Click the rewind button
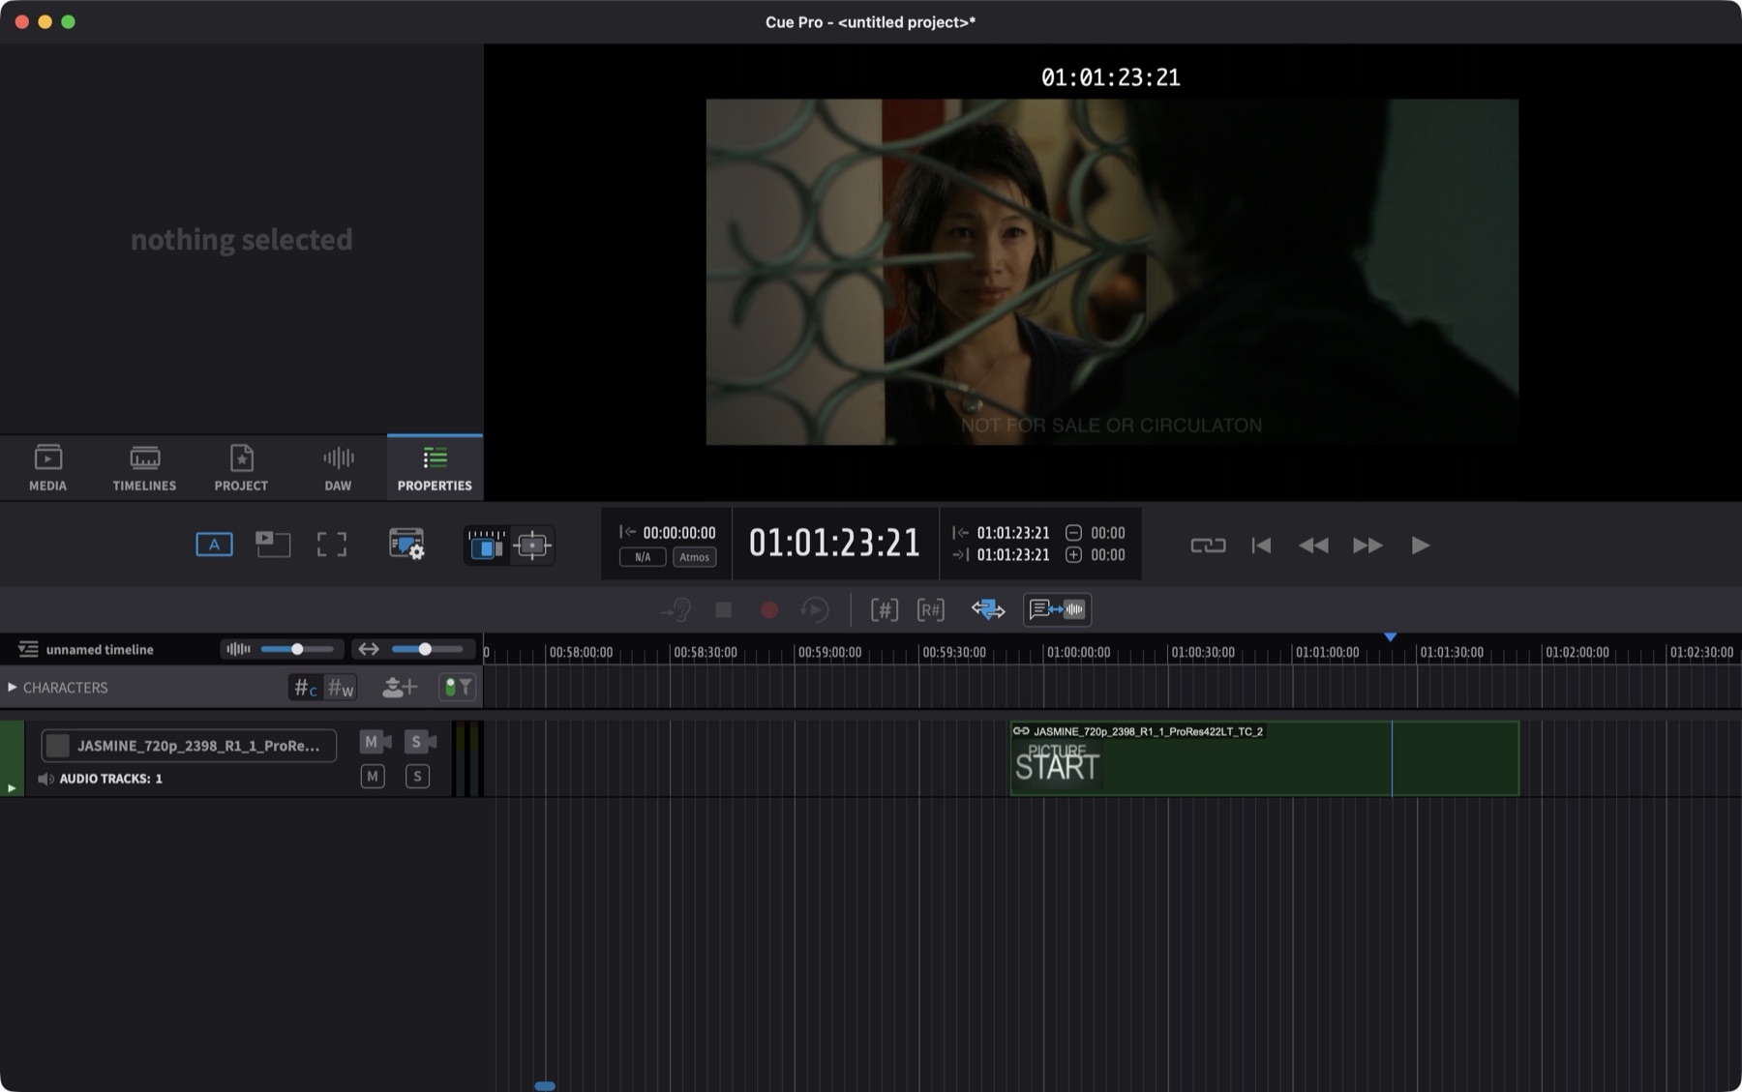 1313,546
